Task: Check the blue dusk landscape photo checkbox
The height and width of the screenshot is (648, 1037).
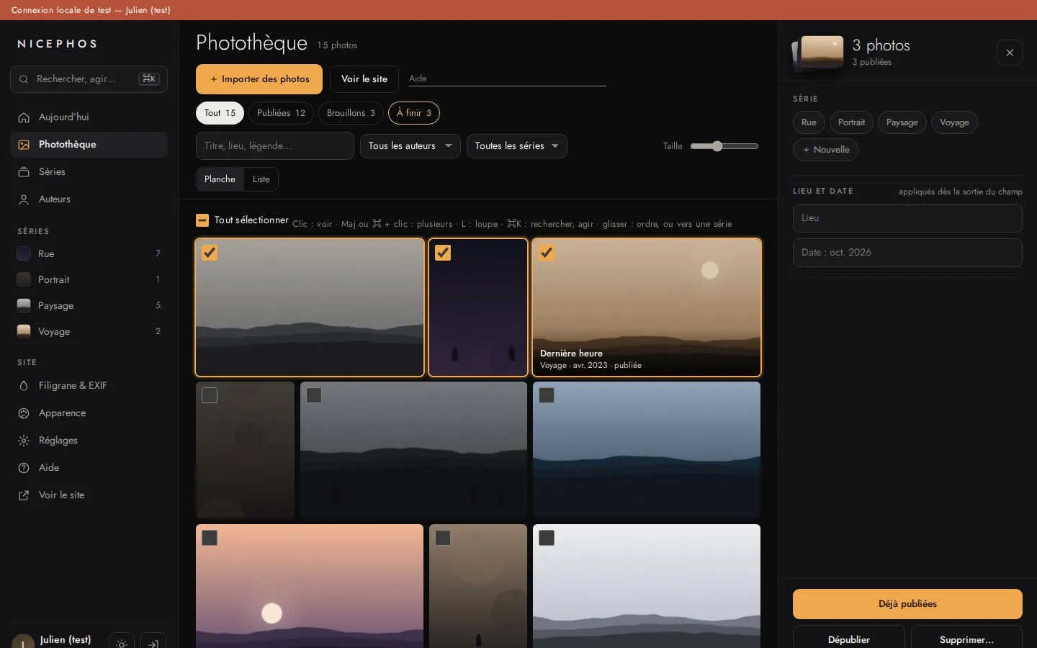Action: click(547, 395)
